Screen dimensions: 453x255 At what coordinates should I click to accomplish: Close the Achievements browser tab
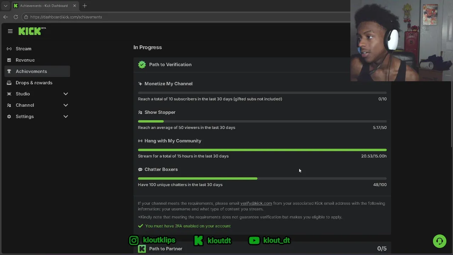click(75, 6)
